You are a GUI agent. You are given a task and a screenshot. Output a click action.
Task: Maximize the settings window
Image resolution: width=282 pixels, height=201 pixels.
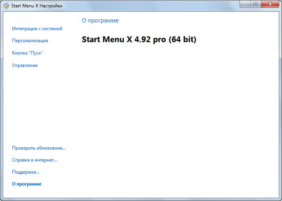pyautogui.click(x=256, y=4)
